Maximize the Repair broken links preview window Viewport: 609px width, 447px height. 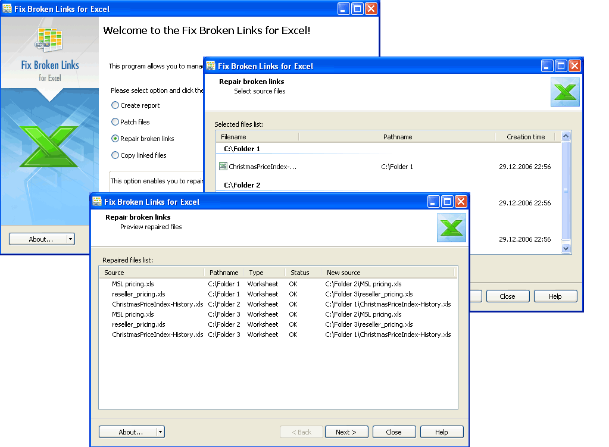pyautogui.click(x=446, y=202)
